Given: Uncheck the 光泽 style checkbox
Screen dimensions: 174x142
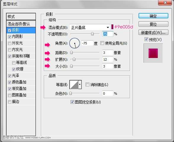Looking at the screenshot, I should [10, 76].
